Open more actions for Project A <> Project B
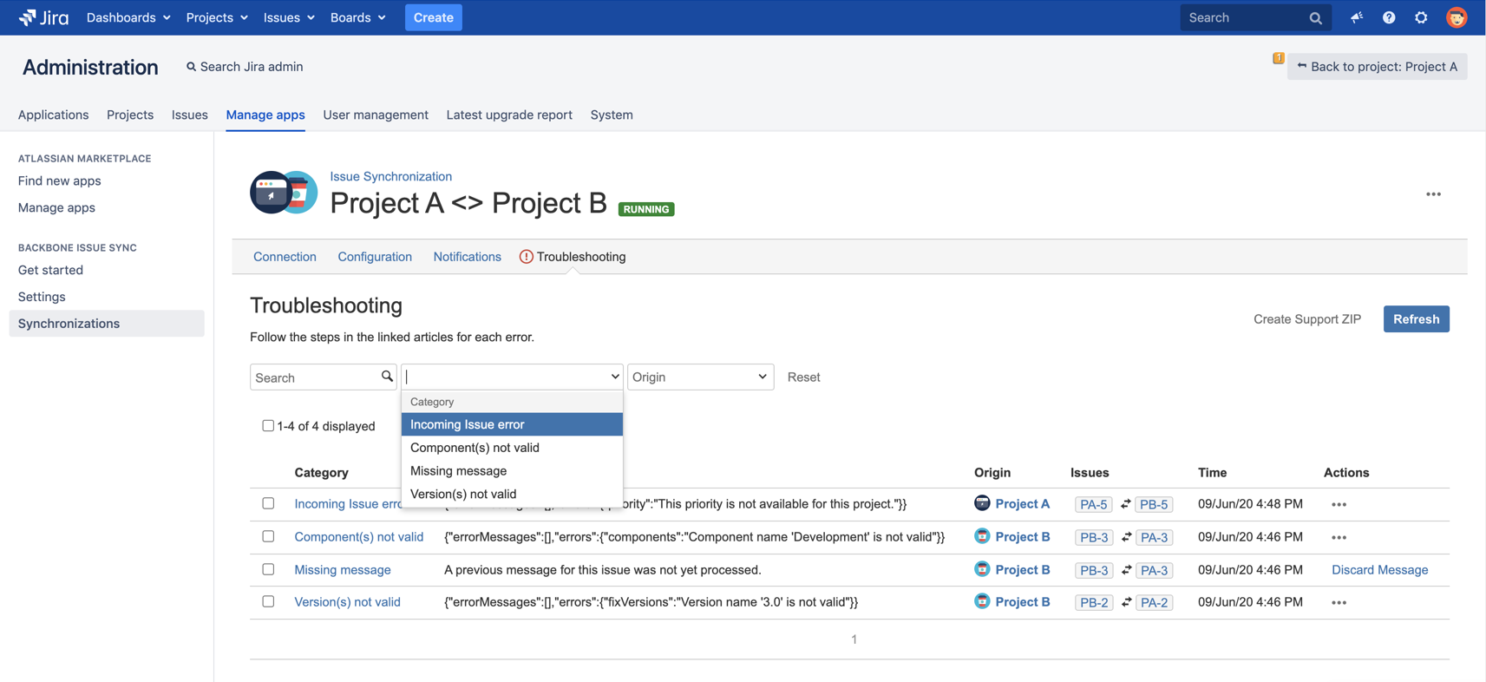Screen dimensions: 1486x682 pos(1433,194)
